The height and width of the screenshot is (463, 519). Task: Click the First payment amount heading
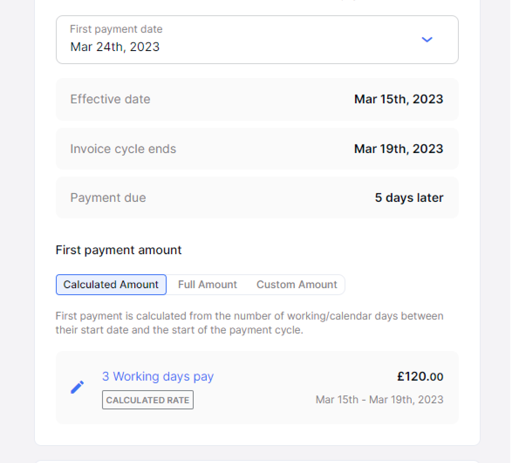coord(119,250)
